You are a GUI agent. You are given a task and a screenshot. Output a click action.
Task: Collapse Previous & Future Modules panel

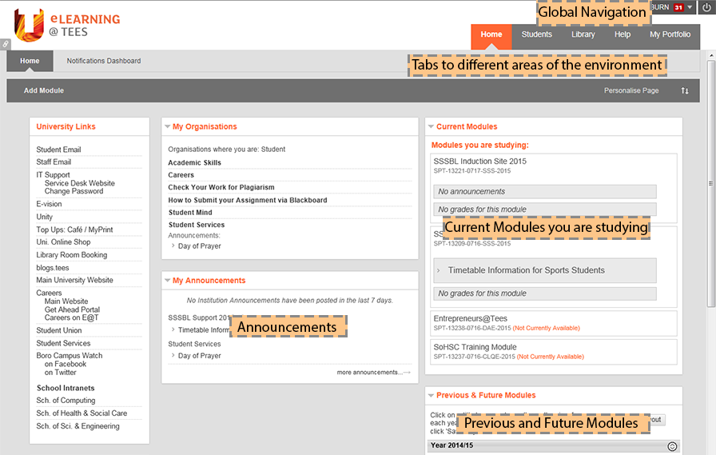(431, 395)
